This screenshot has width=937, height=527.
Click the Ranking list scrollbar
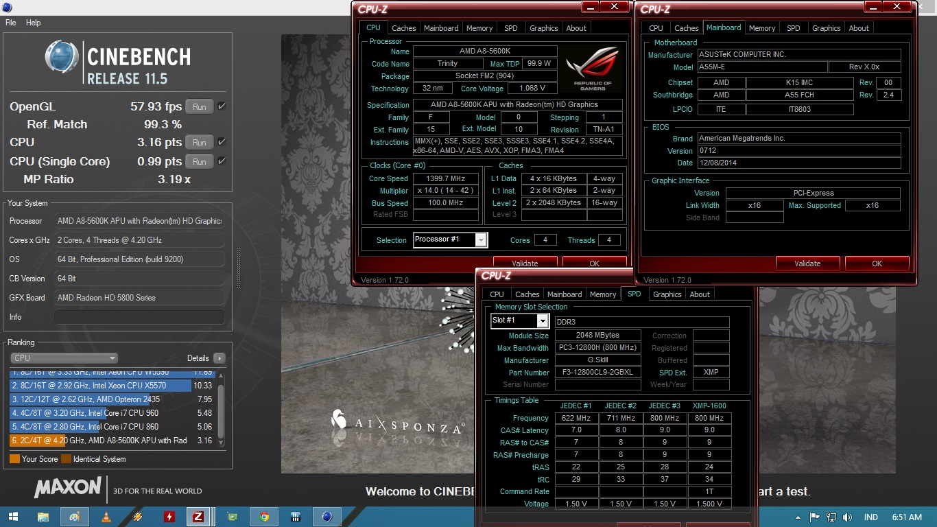pos(221,409)
